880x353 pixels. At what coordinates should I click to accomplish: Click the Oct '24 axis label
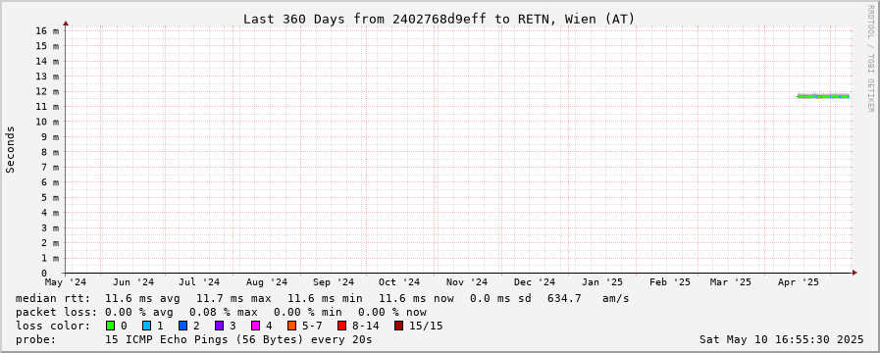pyautogui.click(x=399, y=282)
